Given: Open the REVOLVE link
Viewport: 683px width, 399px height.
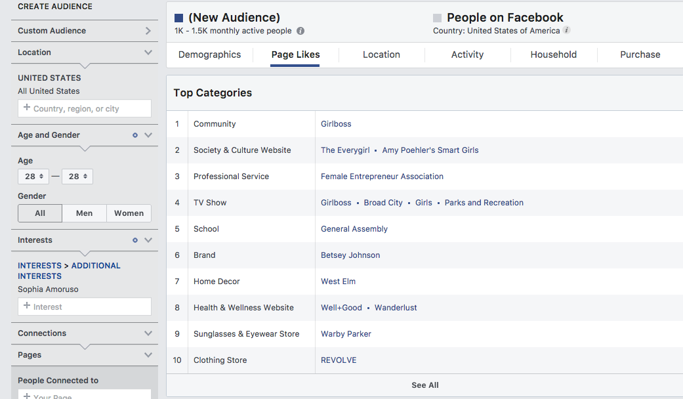Looking at the screenshot, I should coord(339,360).
